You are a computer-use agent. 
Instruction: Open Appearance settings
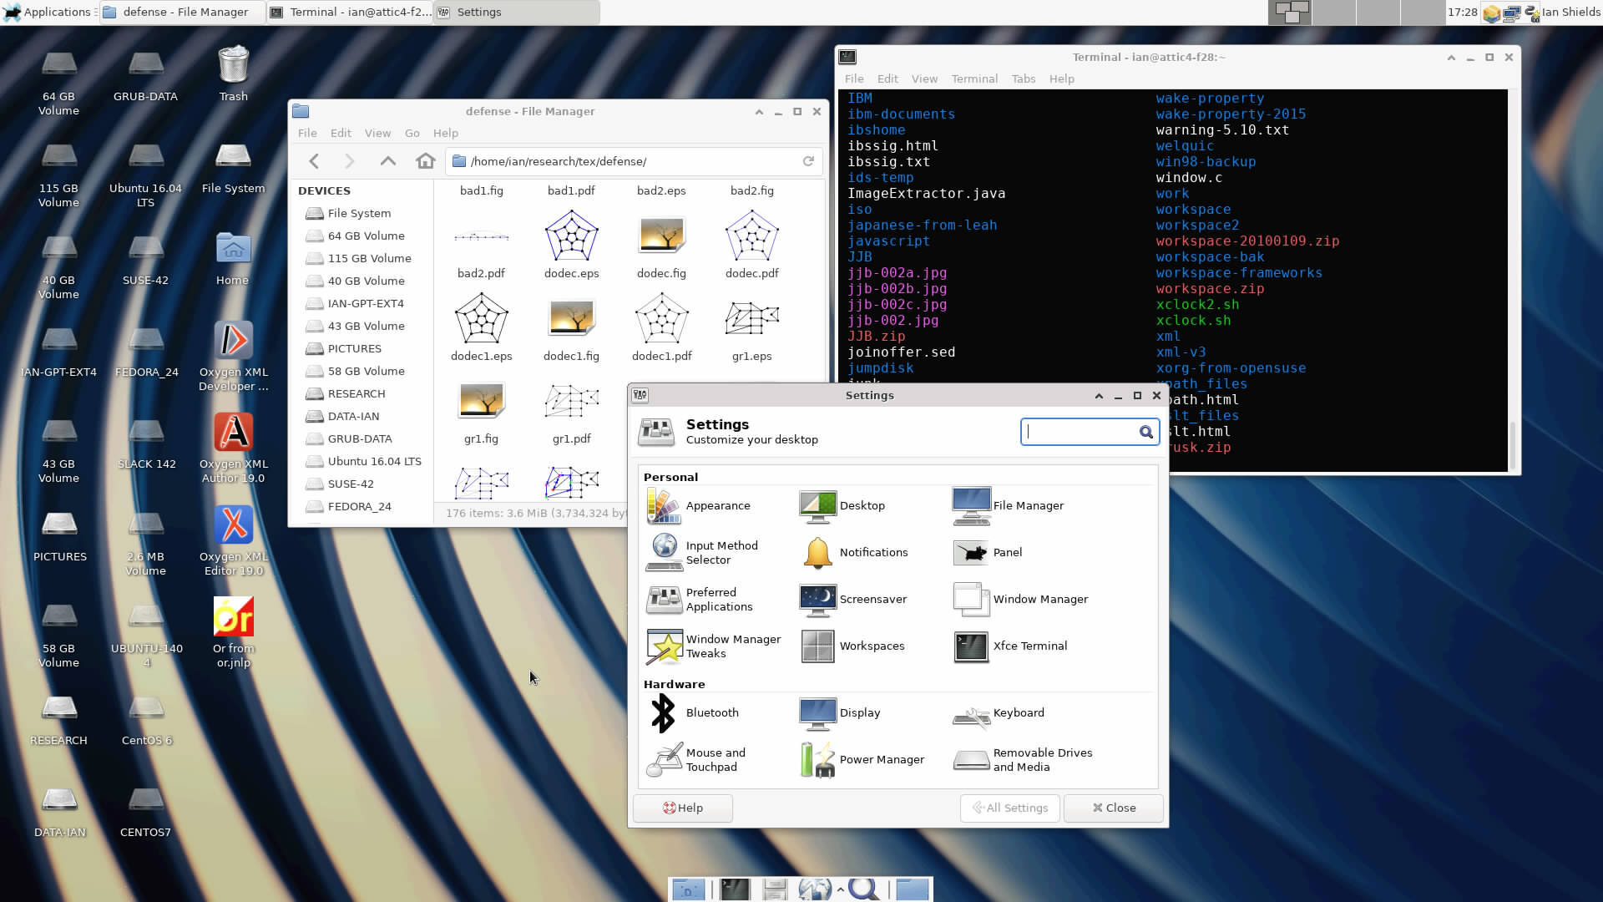coord(664,505)
